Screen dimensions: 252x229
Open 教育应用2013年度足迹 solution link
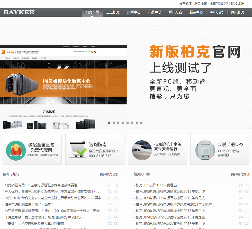tap(170, 224)
